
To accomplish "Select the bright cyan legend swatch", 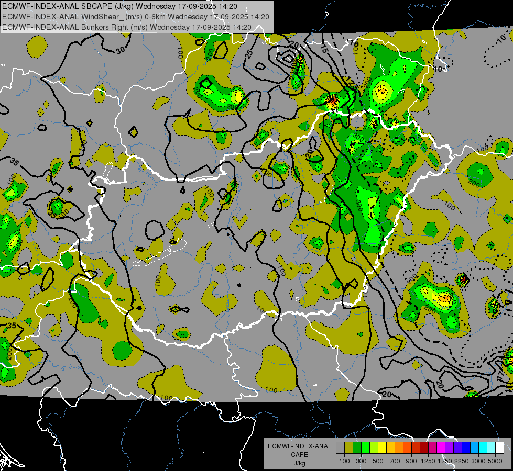I will pos(483,448).
